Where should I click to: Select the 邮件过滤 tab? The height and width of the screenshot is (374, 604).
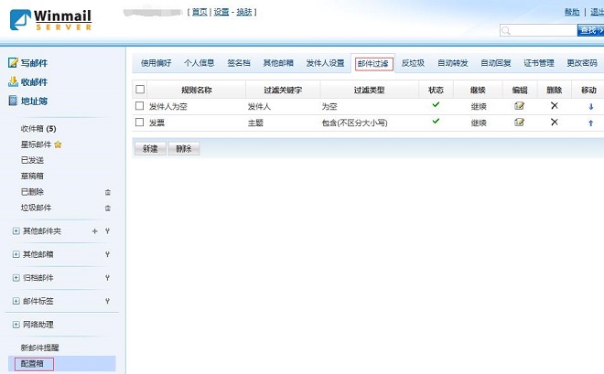(x=373, y=63)
